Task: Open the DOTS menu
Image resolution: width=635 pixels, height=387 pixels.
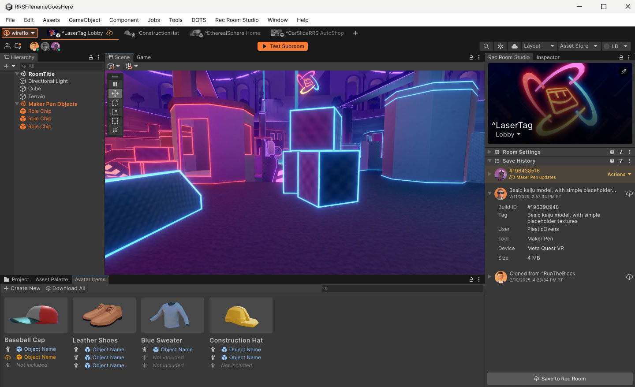Action: pyautogui.click(x=198, y=20)
